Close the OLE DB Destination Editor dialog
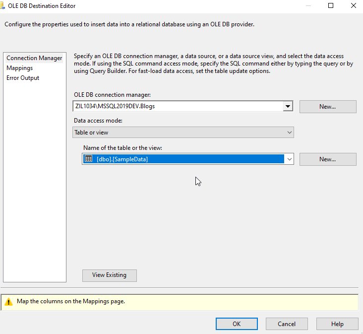Screen dimensions: 363x334 [x=353, y=5]
